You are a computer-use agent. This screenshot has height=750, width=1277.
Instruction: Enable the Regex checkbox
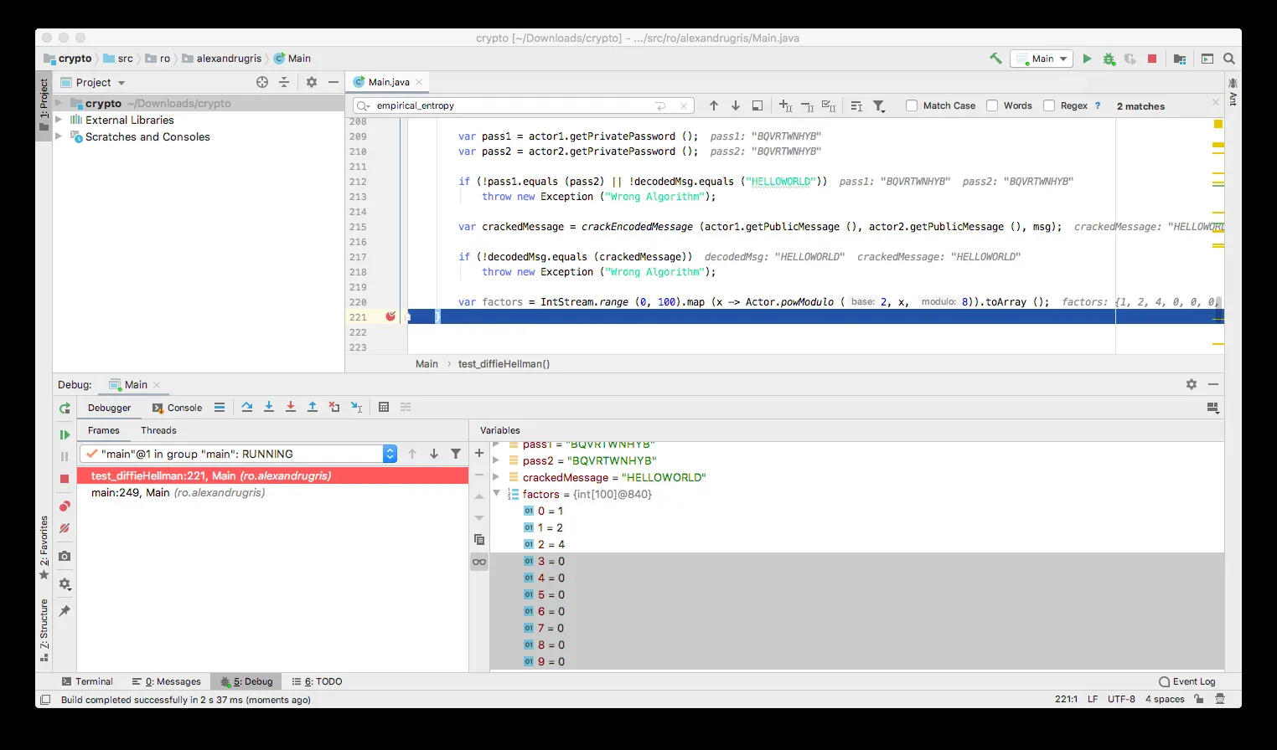pyautogui.click(x=1049, y=105)
